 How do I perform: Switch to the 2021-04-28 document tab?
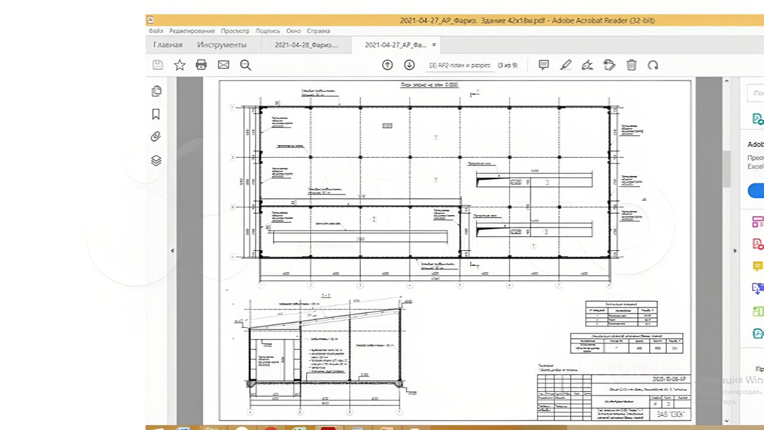(306, 45)
